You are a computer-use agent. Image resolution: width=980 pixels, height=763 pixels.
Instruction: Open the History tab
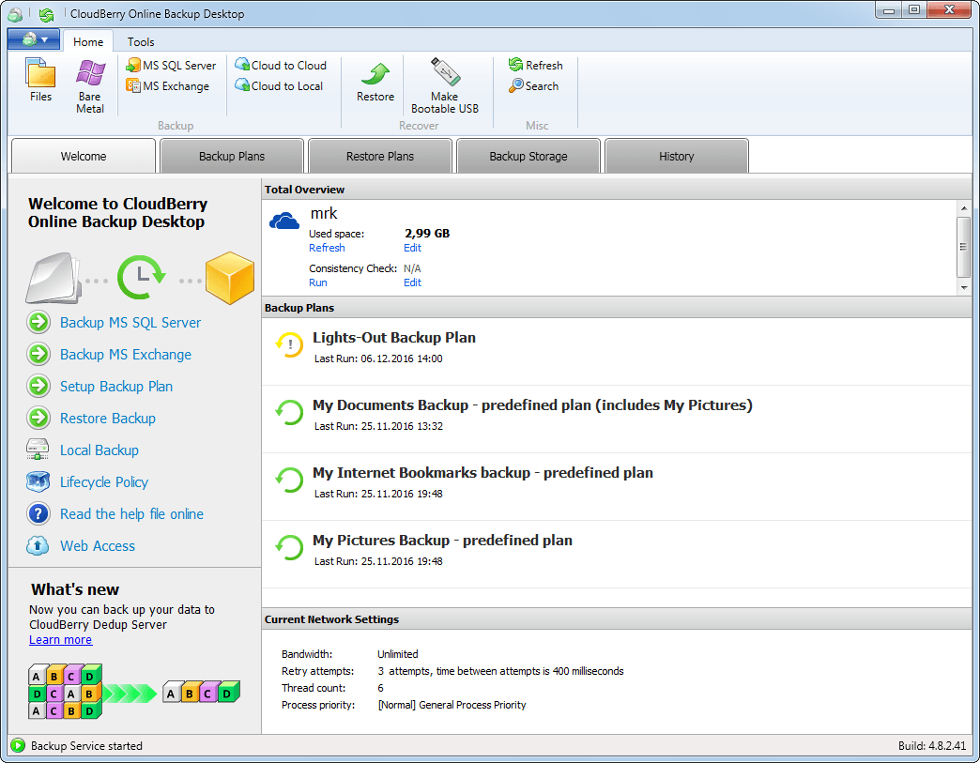[x=676, y=156]
